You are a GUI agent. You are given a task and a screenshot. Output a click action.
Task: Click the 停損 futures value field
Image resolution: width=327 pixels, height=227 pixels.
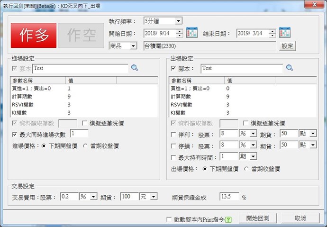pyautogui.click(x=289, y=145)
